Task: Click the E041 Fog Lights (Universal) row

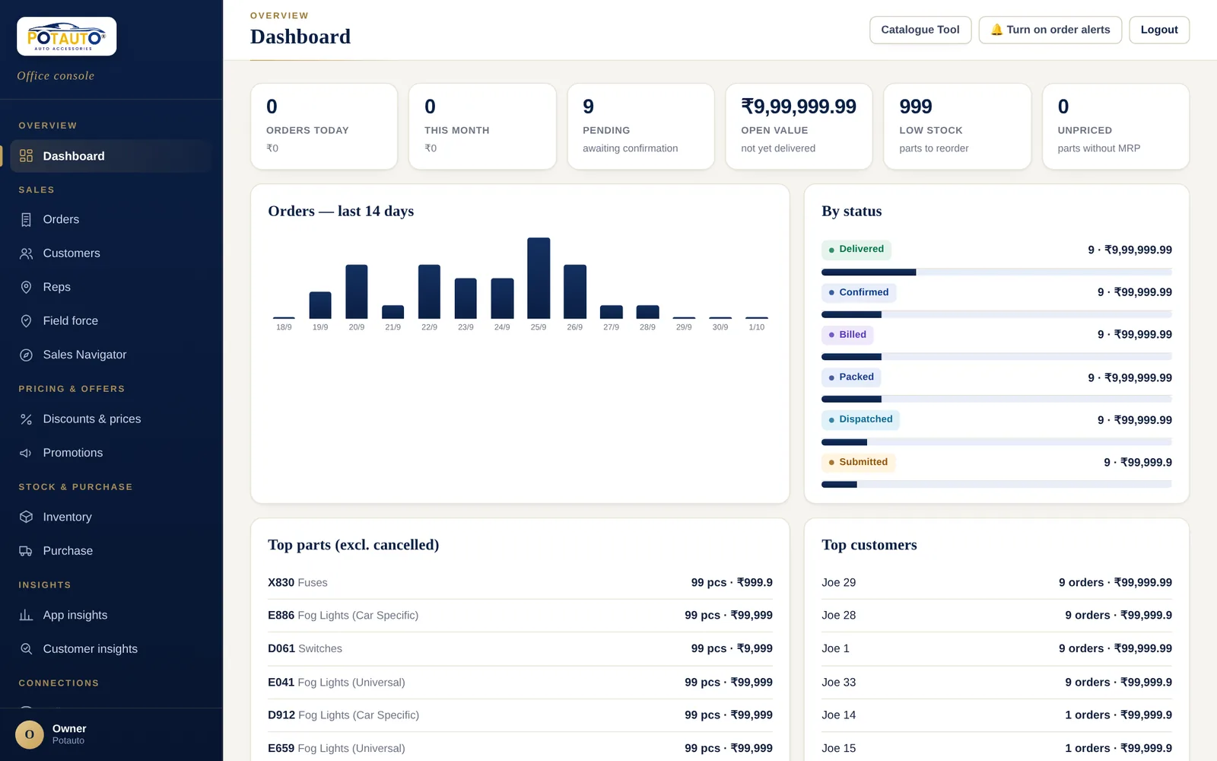Action: click(520, 683)
